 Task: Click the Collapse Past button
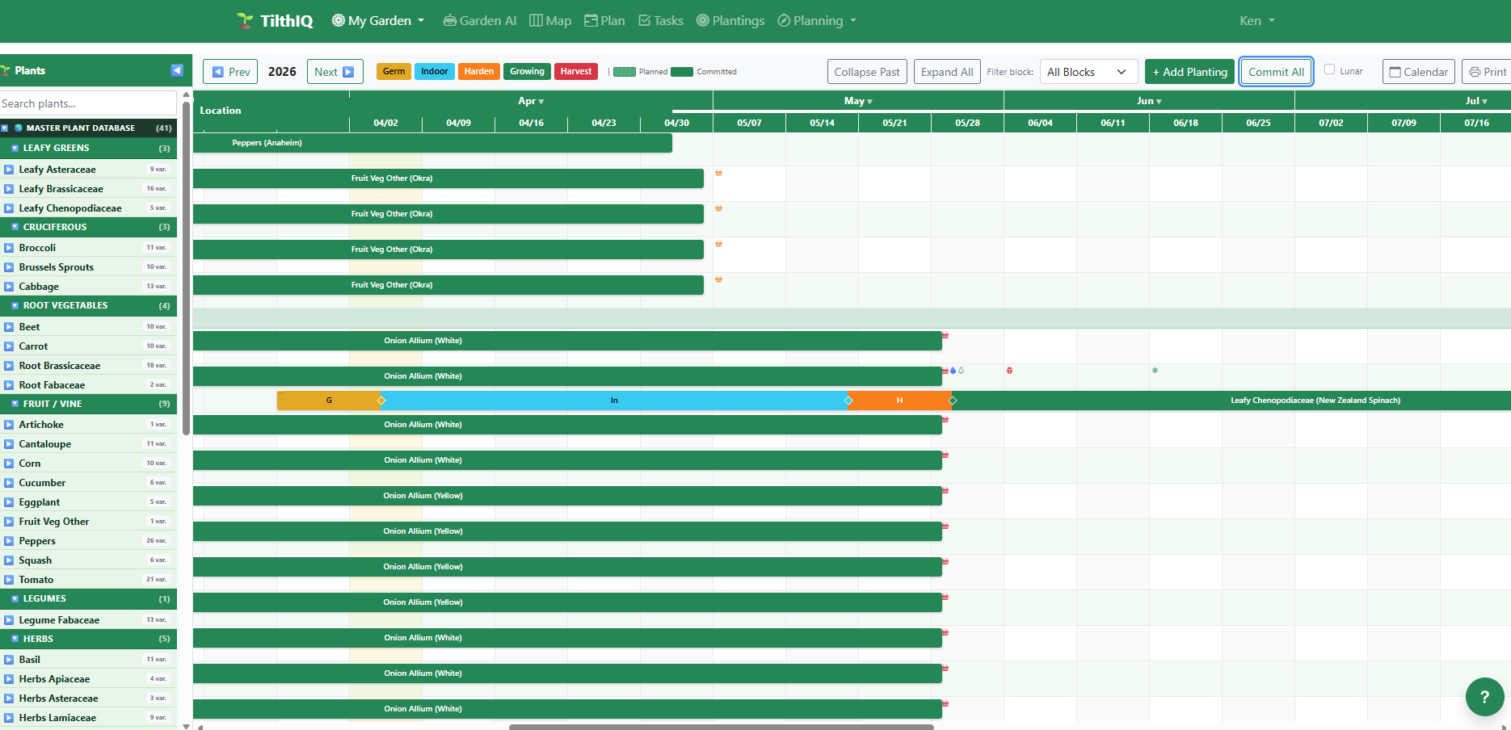(x=867, y=72)
